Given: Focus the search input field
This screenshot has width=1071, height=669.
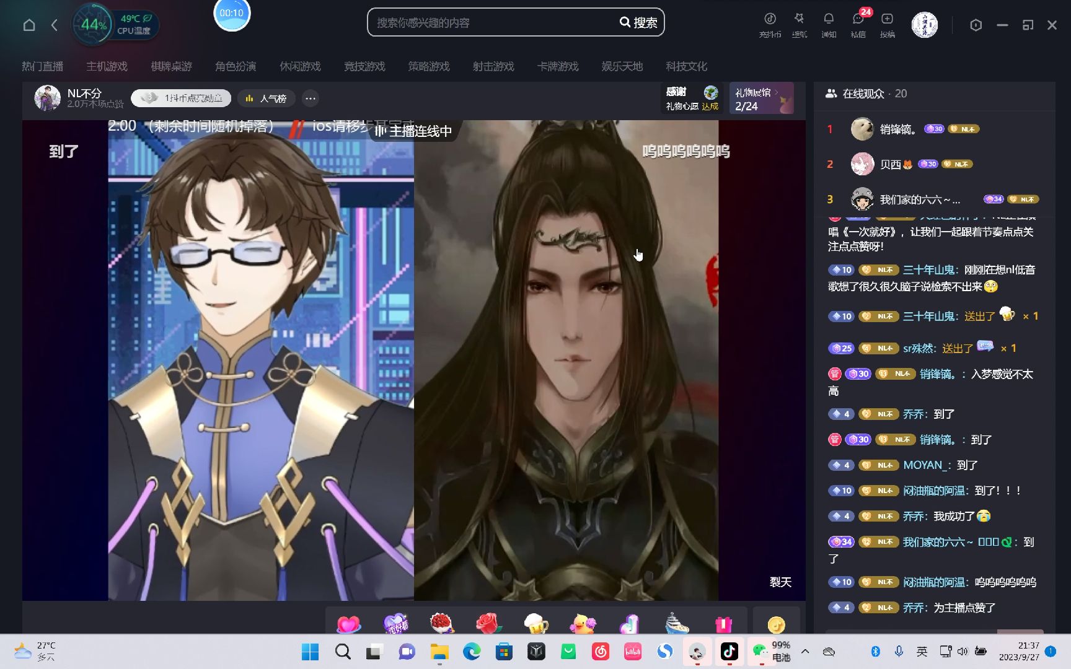Looking at the screenshot, I should pos(493,22).
